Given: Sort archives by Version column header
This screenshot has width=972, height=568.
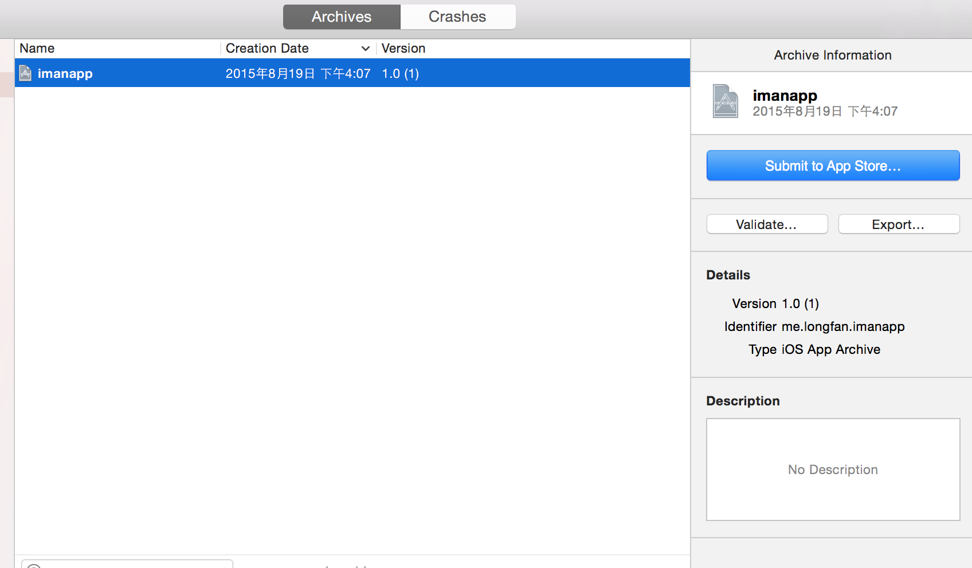Looking at the screenshot, I should click(403, 49).
